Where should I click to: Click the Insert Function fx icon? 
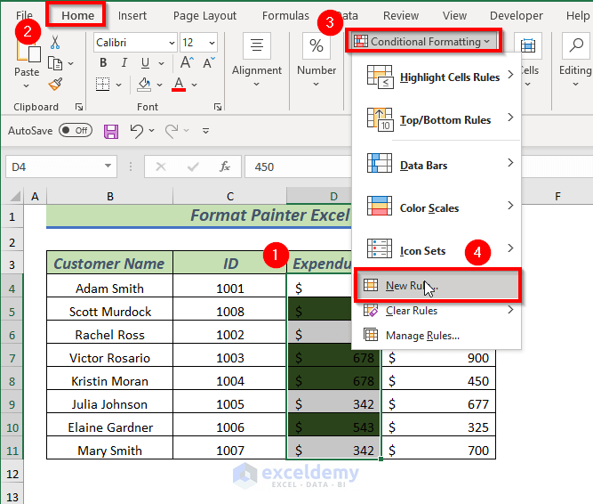[x=225, y=167]
